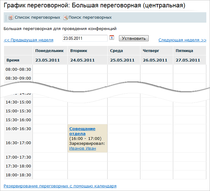Open the calendar date picker icon

coord(112,38)
